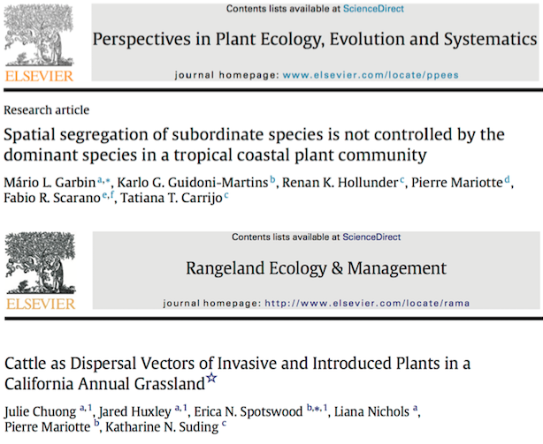
Task: Click affiliation superscripts after Fabio R. Scarano
Action: pos(108,195)
